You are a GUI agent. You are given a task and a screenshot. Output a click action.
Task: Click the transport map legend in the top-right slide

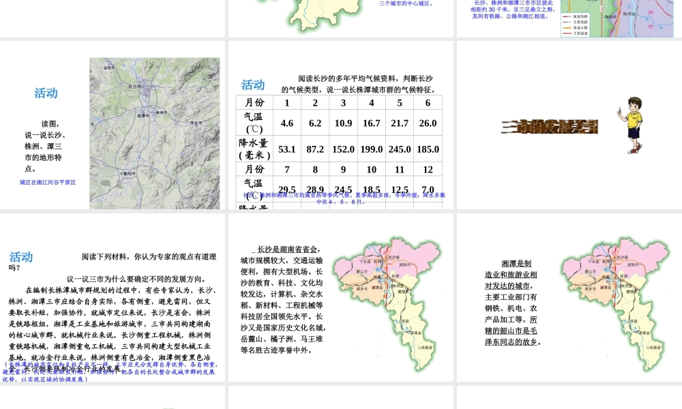click(576, 25)
